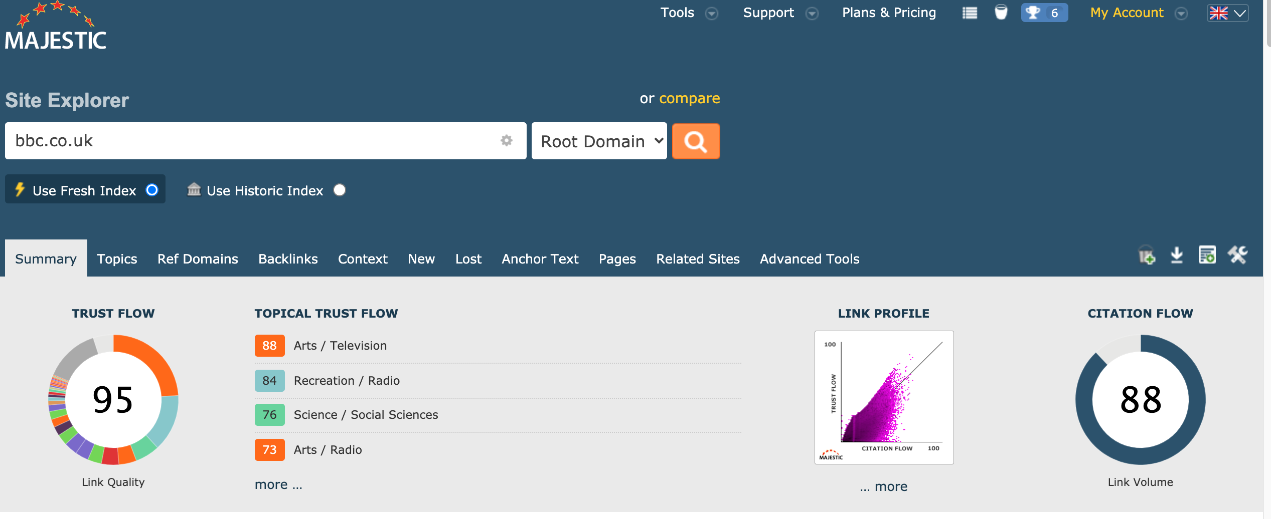Click the Trust Flow 95 donut chart
This screenshot has width=1271, height=519.
coord(113,400)
